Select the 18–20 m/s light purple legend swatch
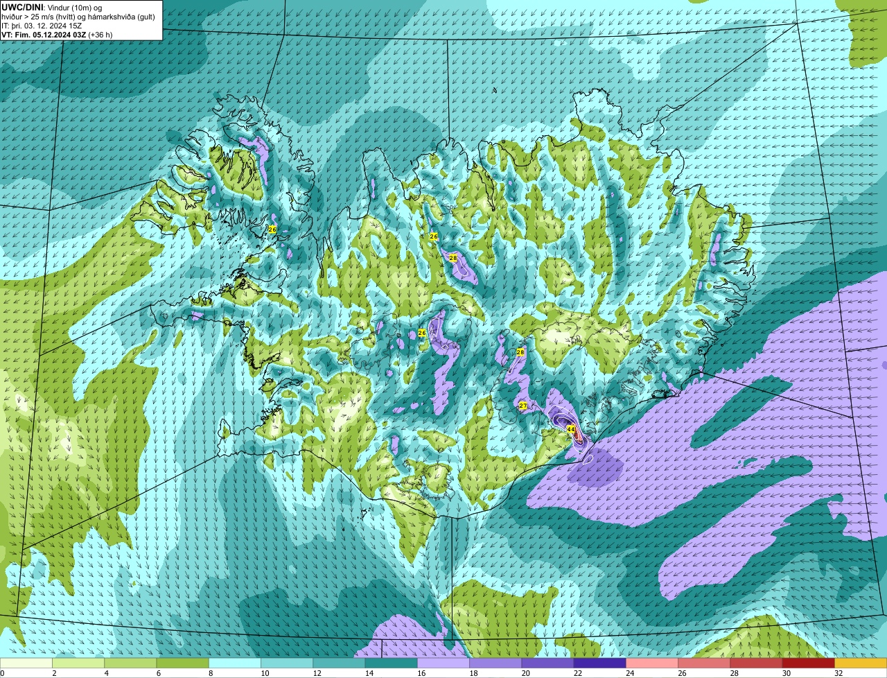 (x=495, y=663)
